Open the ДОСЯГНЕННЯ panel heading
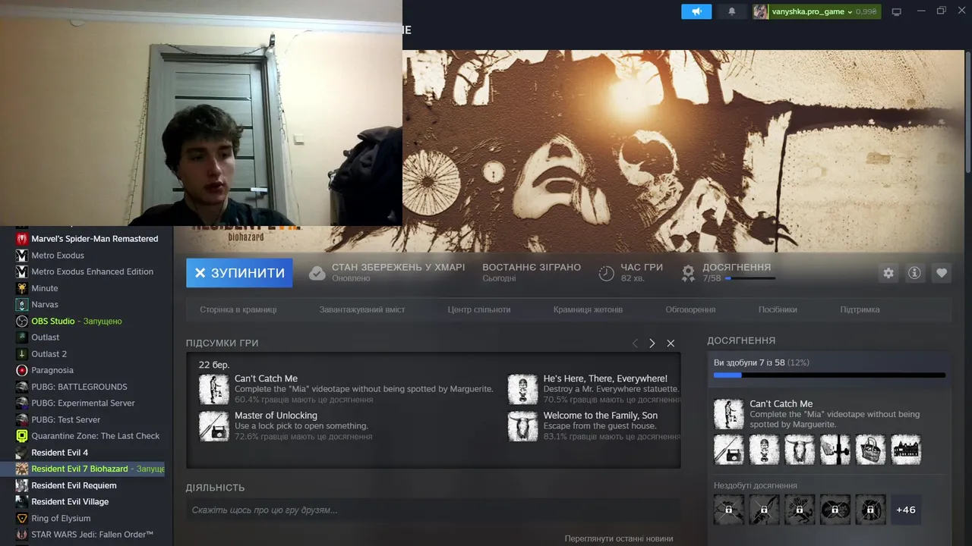Image resolution: width=972 pixels, height=546 pixels. (741, 341)
